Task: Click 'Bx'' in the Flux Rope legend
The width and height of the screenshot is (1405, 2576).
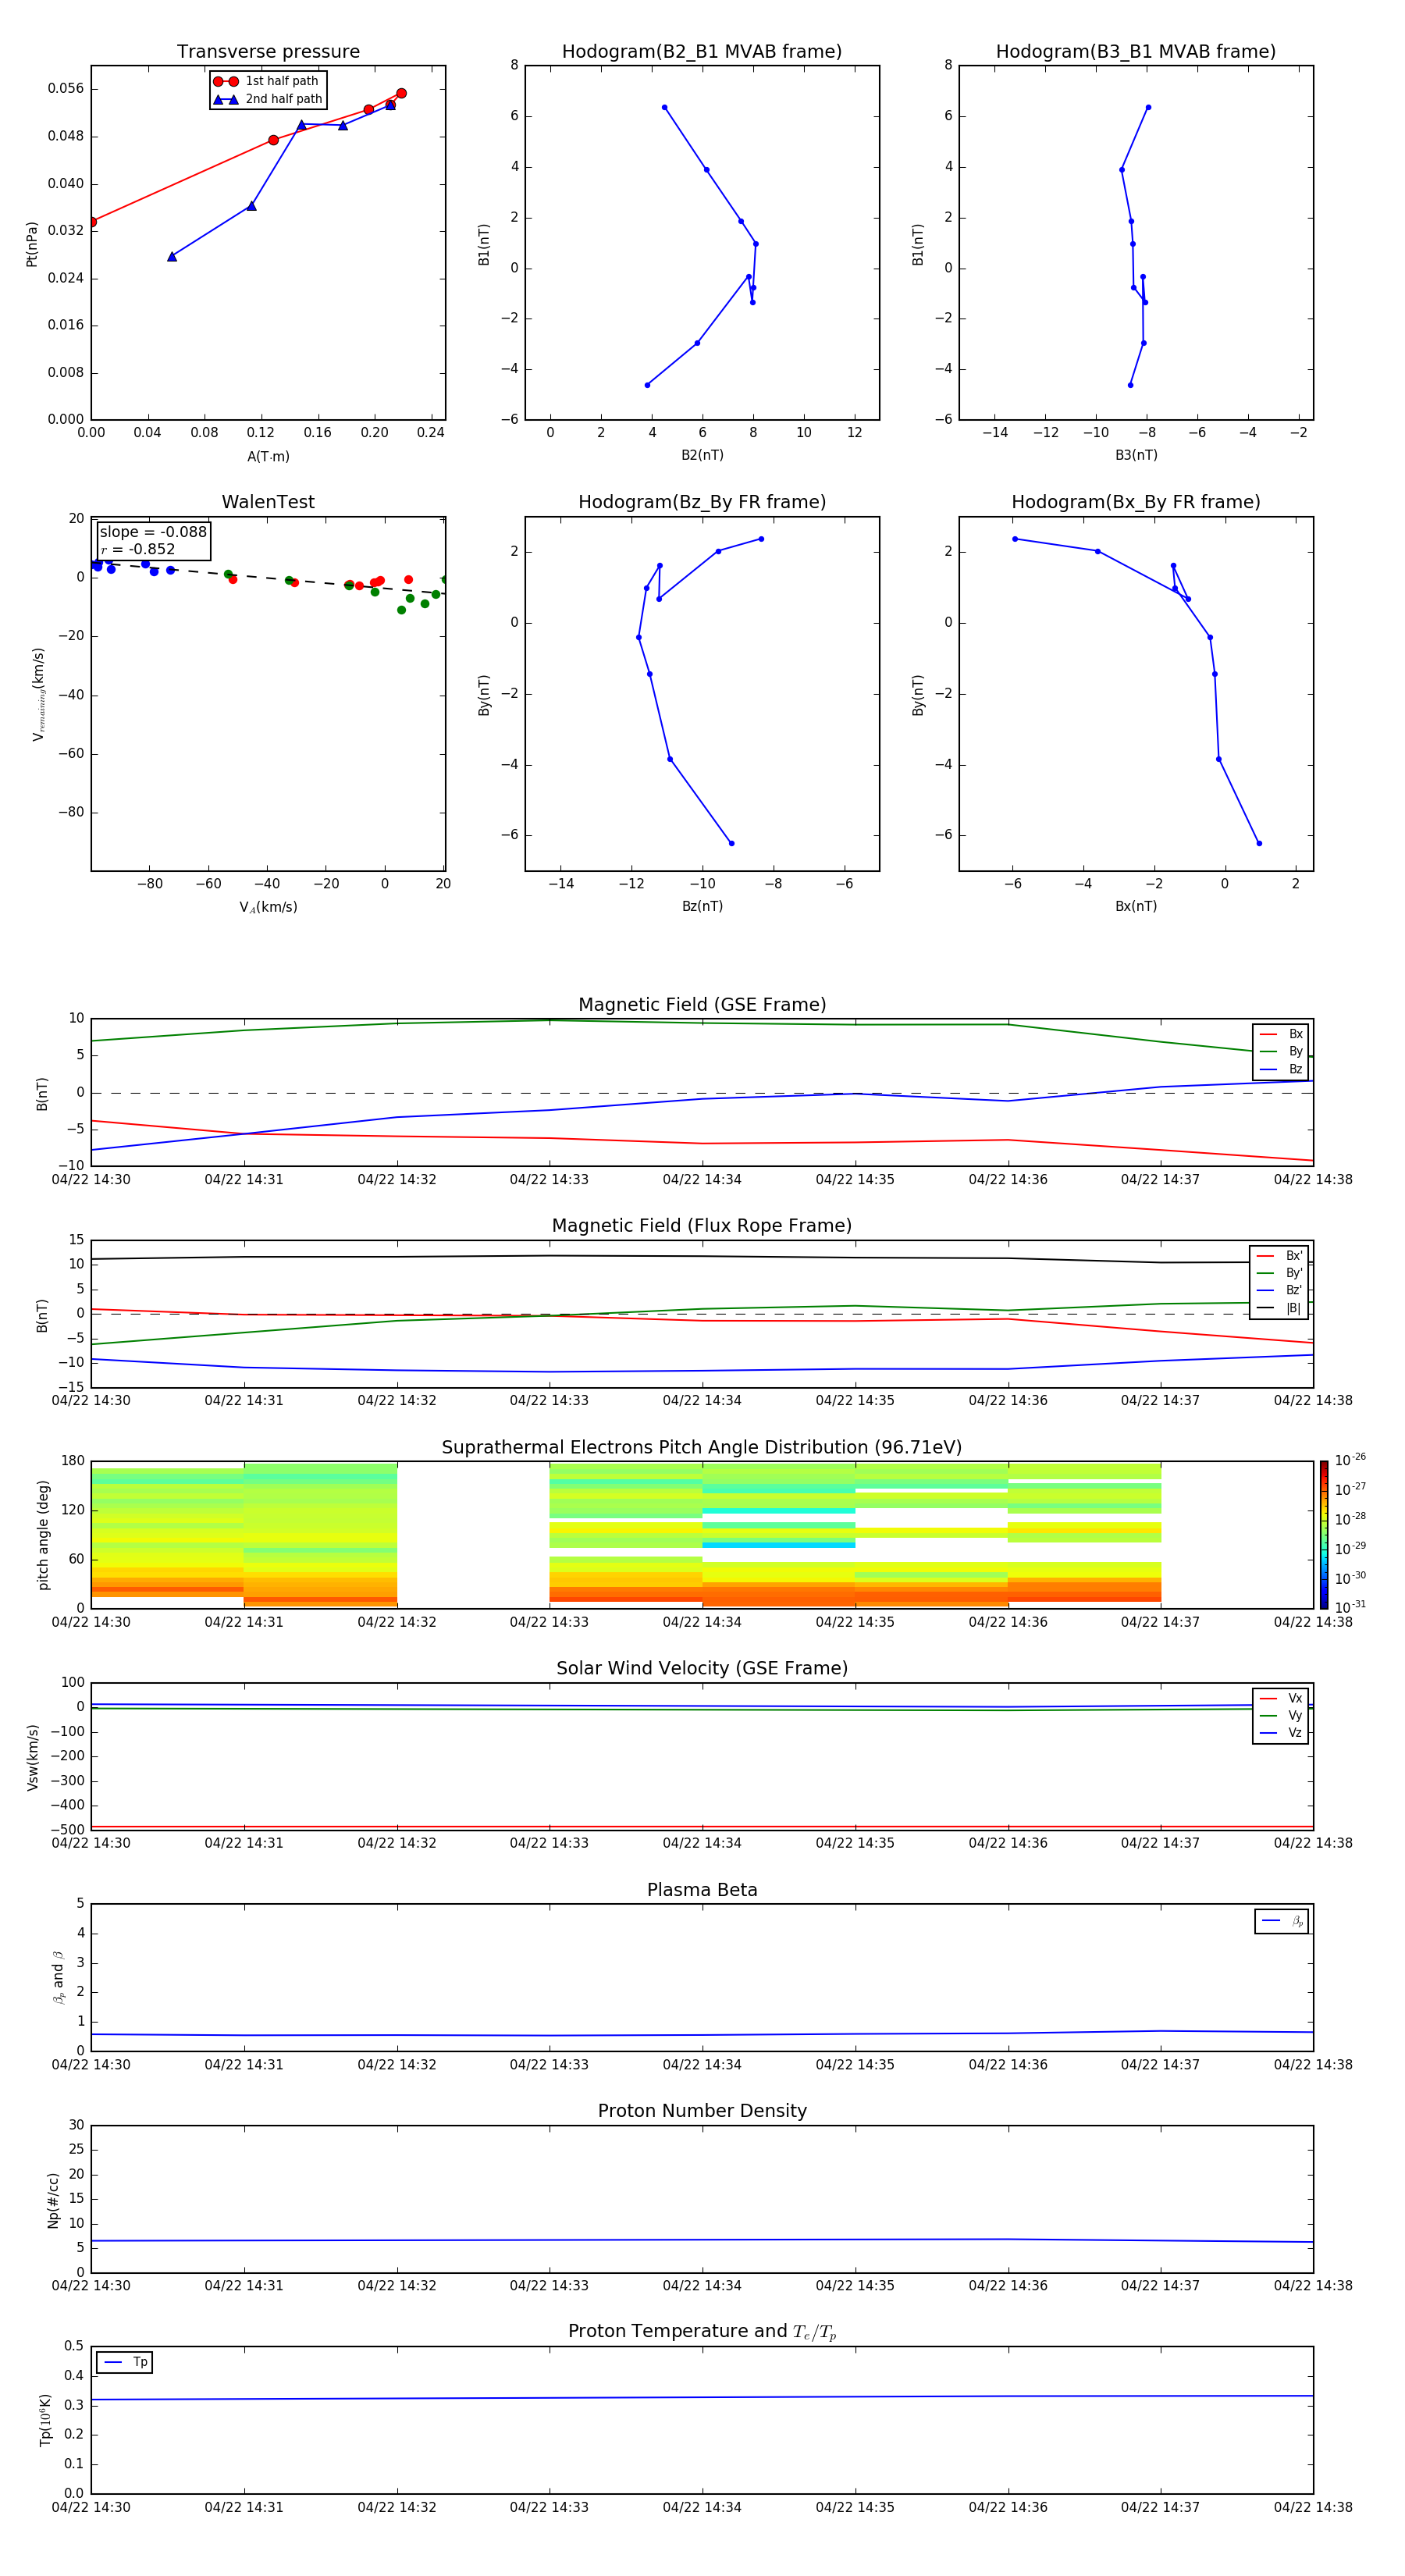Action: click(x=1279, y=1256)
